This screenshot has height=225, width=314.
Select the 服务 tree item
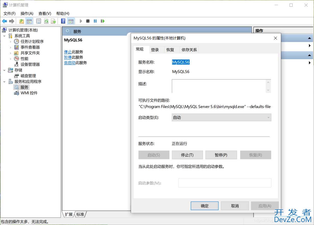coord(24,87)
